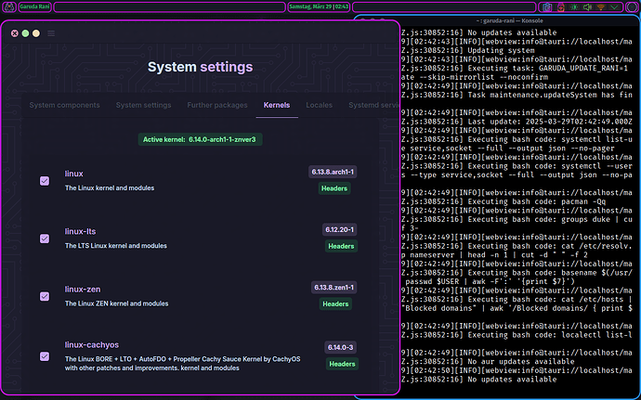Open the brightness tray icon
Screen dimensions: 641x400
click(574, 7)
